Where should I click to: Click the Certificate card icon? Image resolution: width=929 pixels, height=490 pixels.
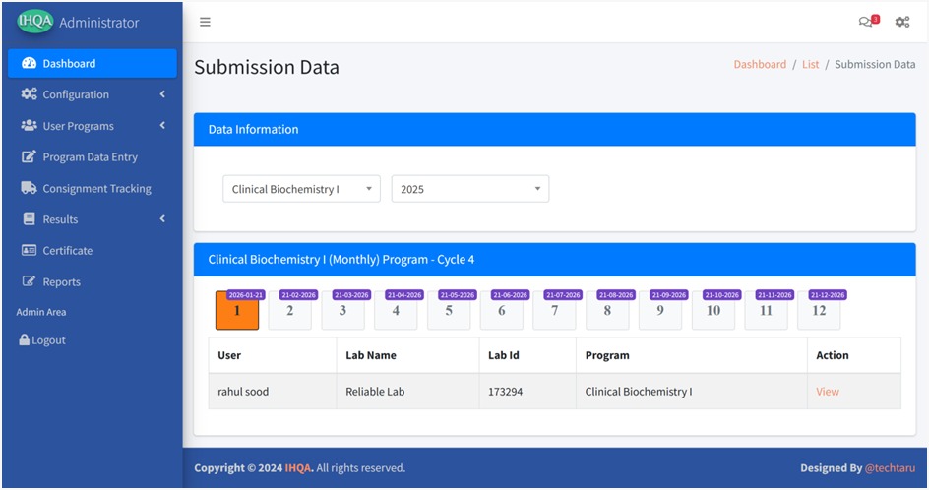(29, 251)
